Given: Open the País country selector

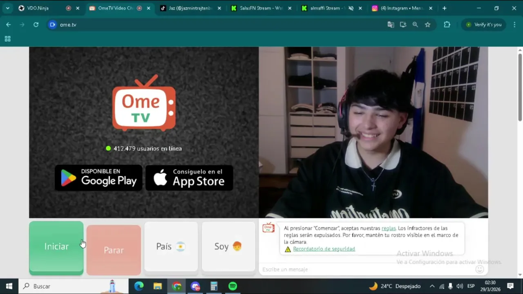Looking at the screenshot, I should [171, 246].
